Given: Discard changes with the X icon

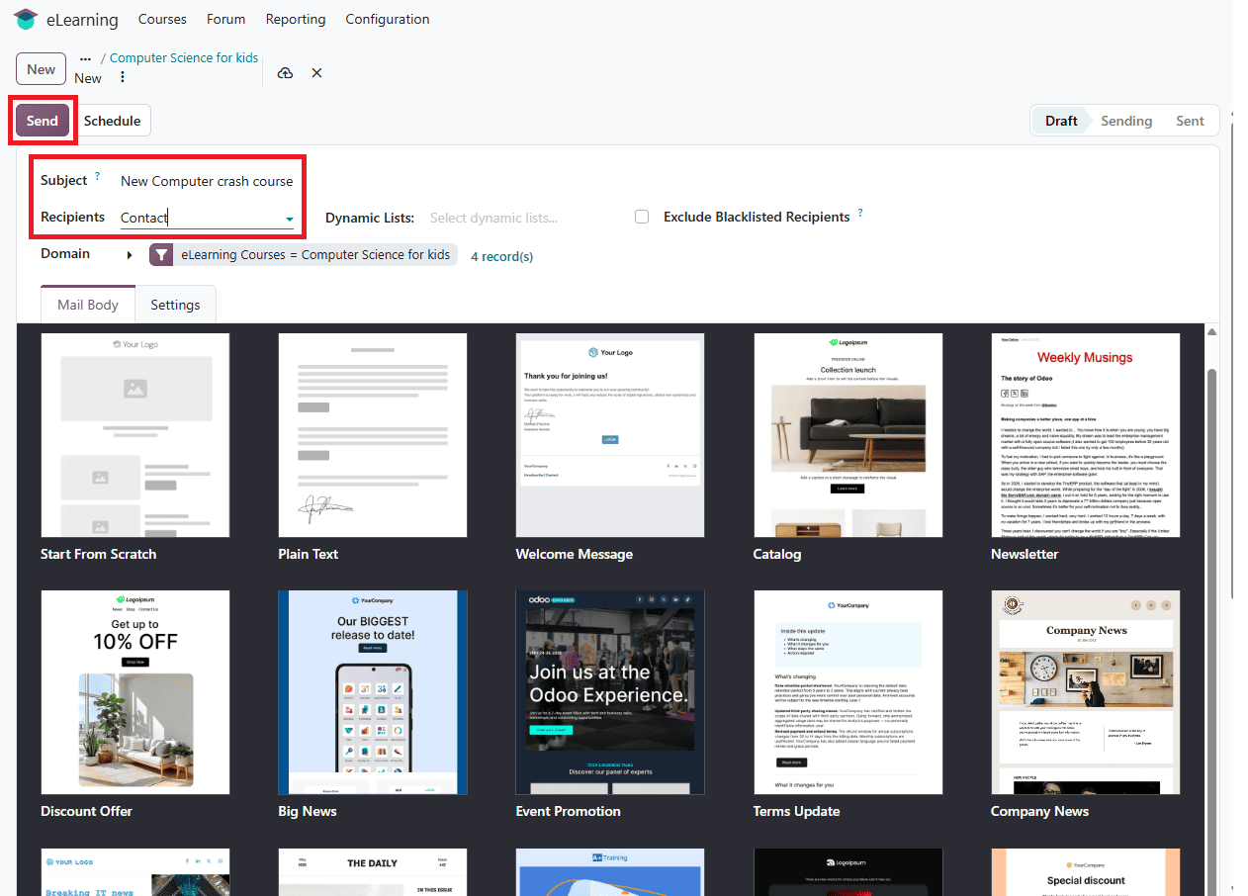Looking at the screenshot, I should click(316, 73).
